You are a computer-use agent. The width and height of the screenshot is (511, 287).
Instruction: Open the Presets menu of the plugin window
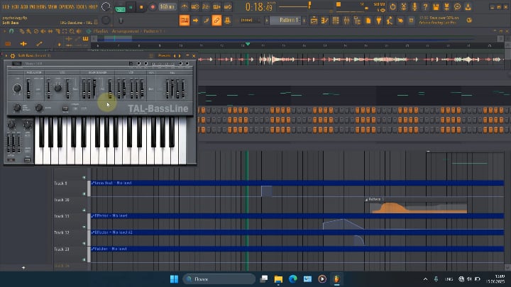[x=164, y=56]
